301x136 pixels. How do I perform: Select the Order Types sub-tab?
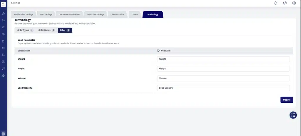pos(25,30)
